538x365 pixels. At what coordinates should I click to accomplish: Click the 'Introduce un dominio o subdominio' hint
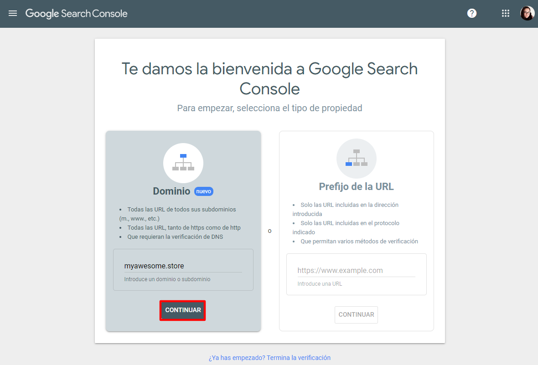point(167,279)
